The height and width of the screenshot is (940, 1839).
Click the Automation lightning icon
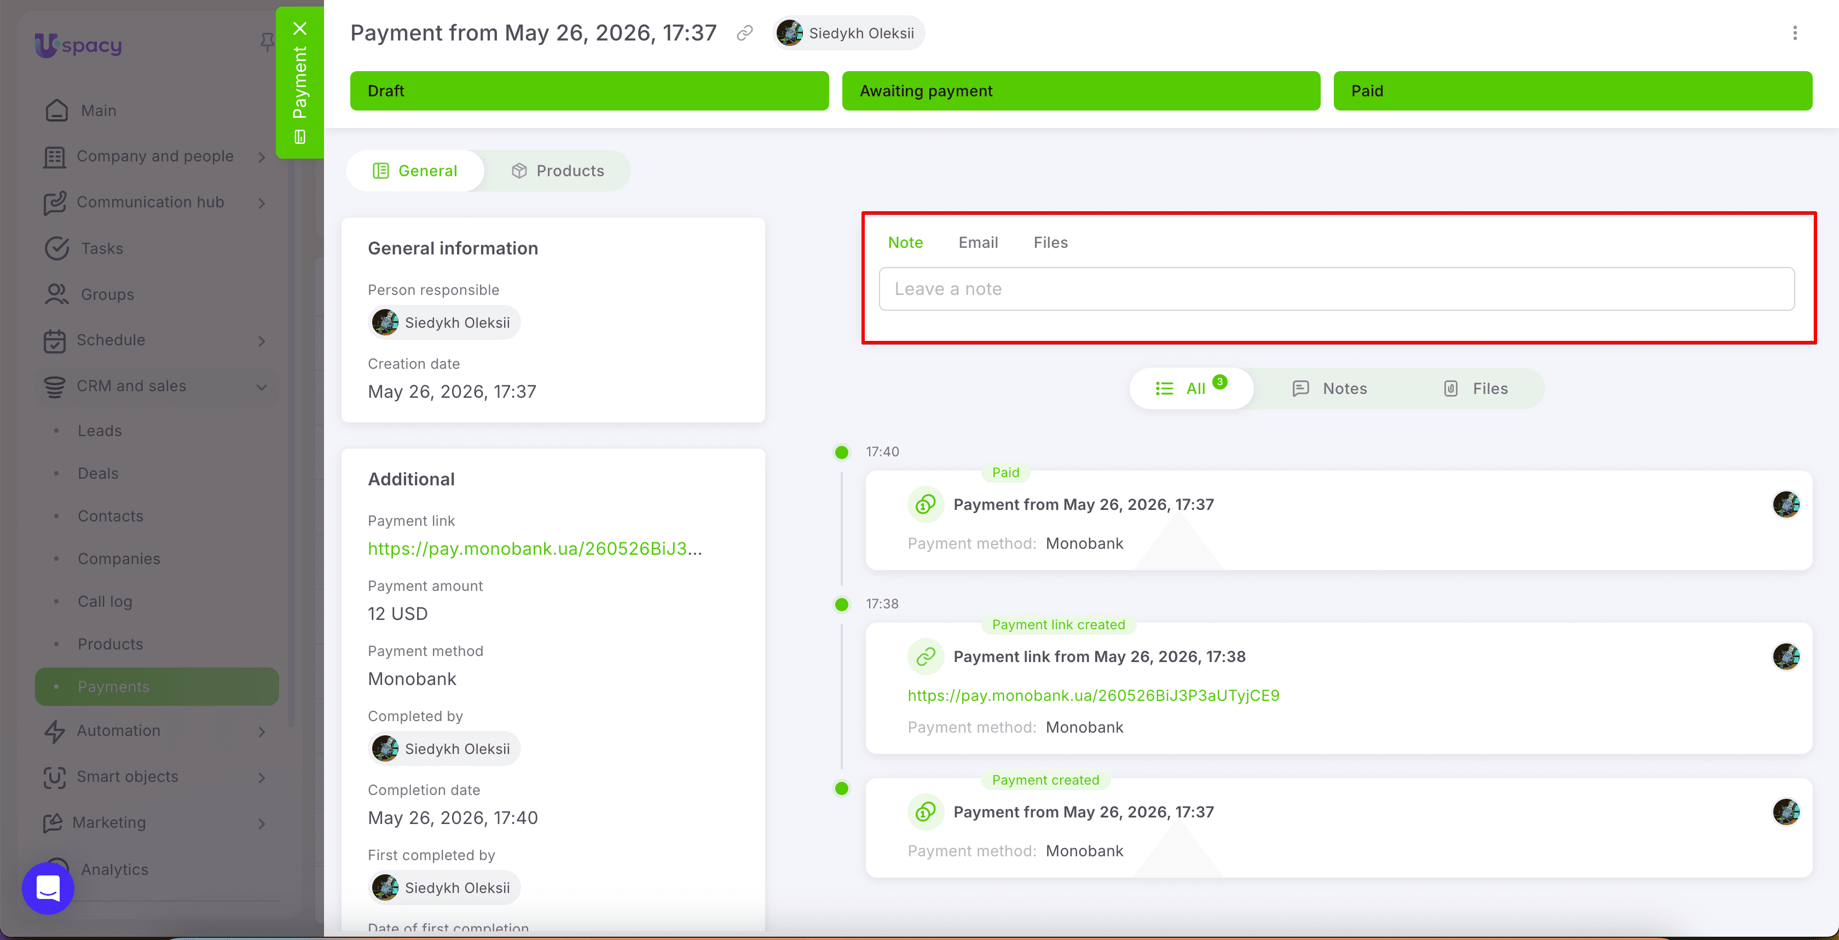(x=54, y=731)
